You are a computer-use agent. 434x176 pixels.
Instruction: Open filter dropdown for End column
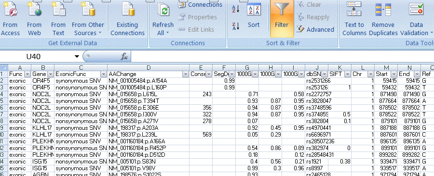coord(417,74)
